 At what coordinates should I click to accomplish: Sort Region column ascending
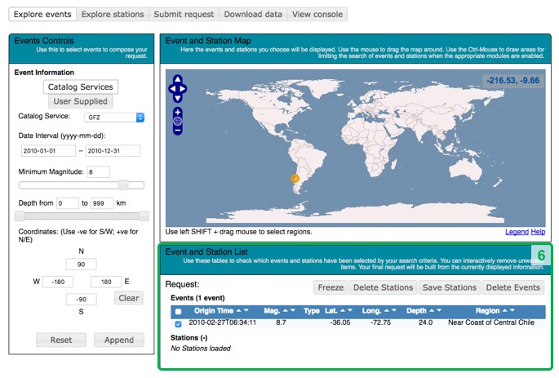504,310
